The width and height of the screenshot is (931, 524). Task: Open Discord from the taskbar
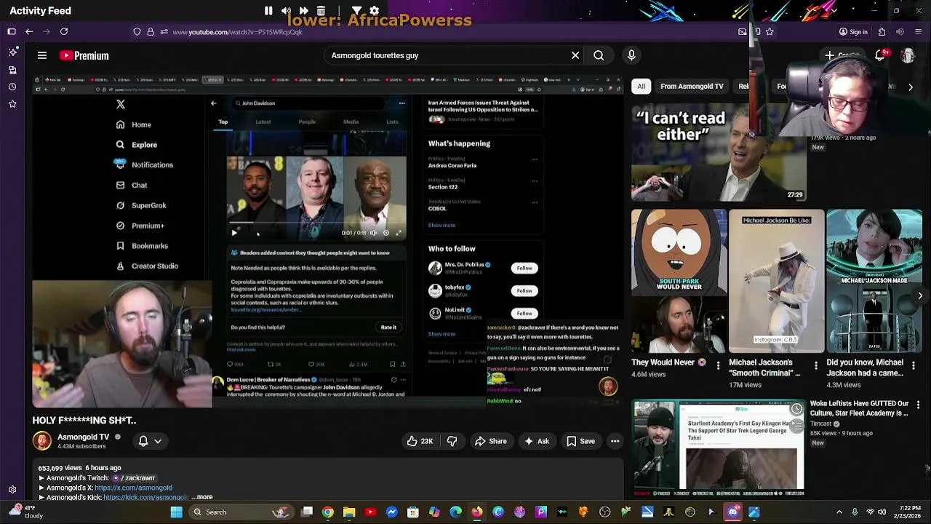coord(732,512)
